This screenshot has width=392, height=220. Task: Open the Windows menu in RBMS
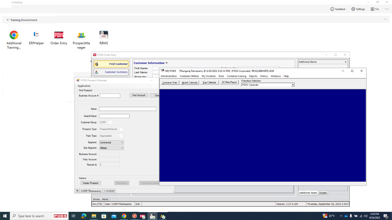pos(276,76)
